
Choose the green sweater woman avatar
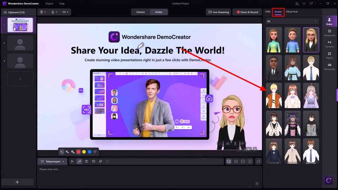(x=274, y=40)
